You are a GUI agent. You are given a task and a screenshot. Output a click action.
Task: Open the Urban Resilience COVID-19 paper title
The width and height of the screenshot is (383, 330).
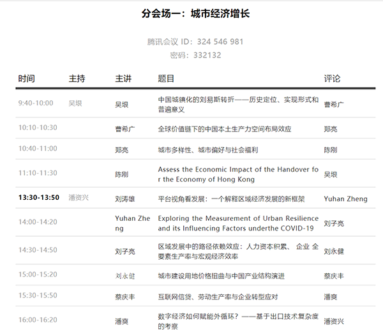[x=238, y=223]
